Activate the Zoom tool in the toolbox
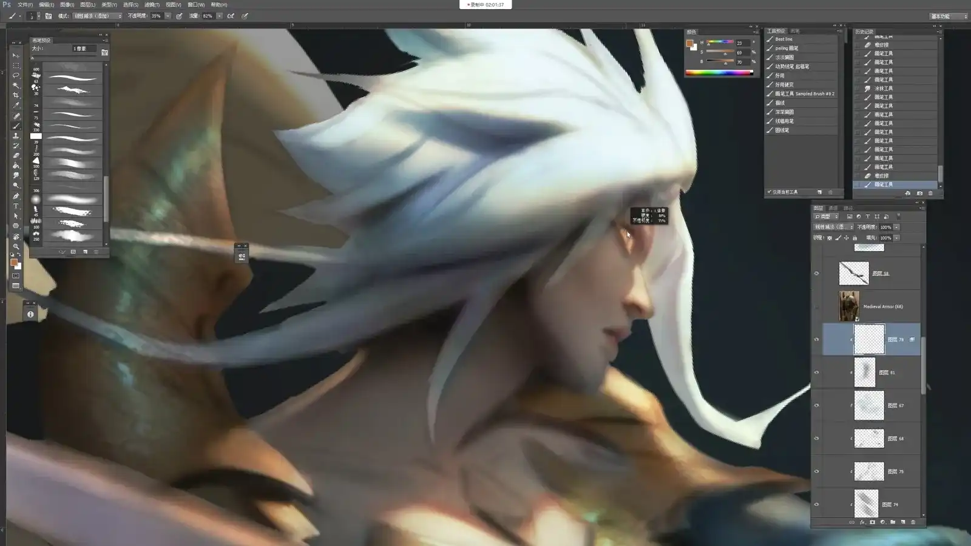Image resolution: width=971 pixels, height=546 pixels. 16,246
